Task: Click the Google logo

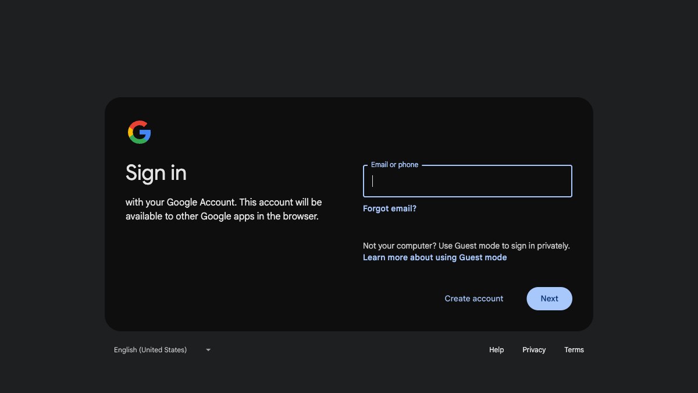Action: coord(140,132)
